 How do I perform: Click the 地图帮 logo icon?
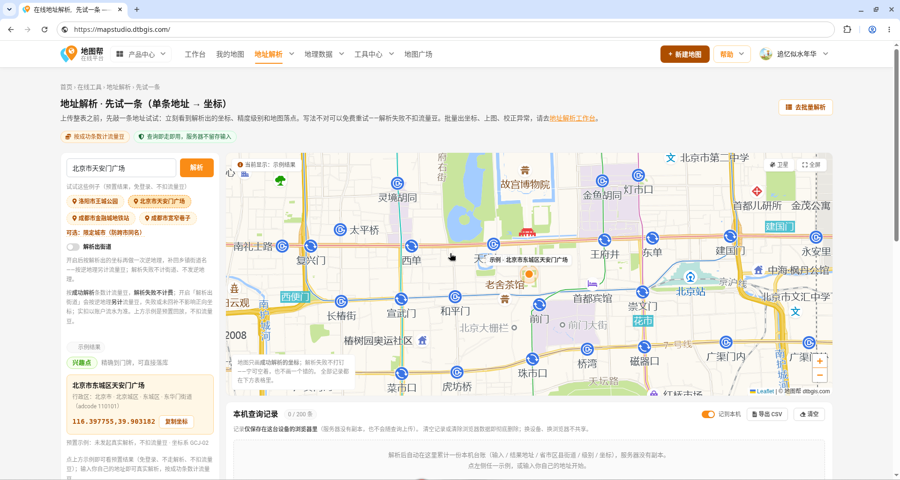[69, 54]
